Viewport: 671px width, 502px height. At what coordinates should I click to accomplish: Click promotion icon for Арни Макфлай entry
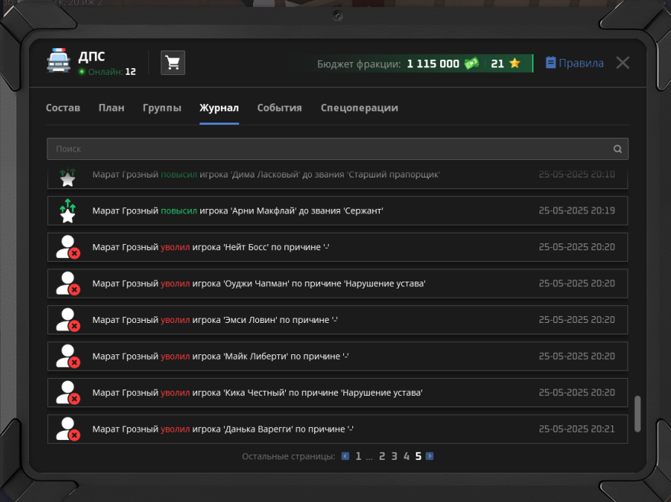point(68,210)
